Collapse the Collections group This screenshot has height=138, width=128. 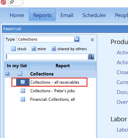[8, 74]
